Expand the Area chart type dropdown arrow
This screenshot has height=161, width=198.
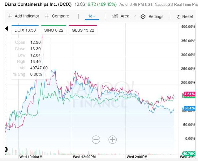pyautogui.click(x=135, y=16)
